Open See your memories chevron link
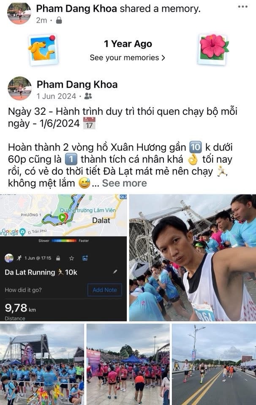 [x=127, y=58]
